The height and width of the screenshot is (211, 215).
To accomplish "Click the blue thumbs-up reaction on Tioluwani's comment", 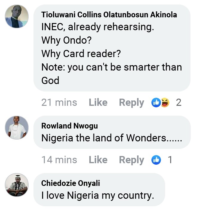I will tap(156, 103).
